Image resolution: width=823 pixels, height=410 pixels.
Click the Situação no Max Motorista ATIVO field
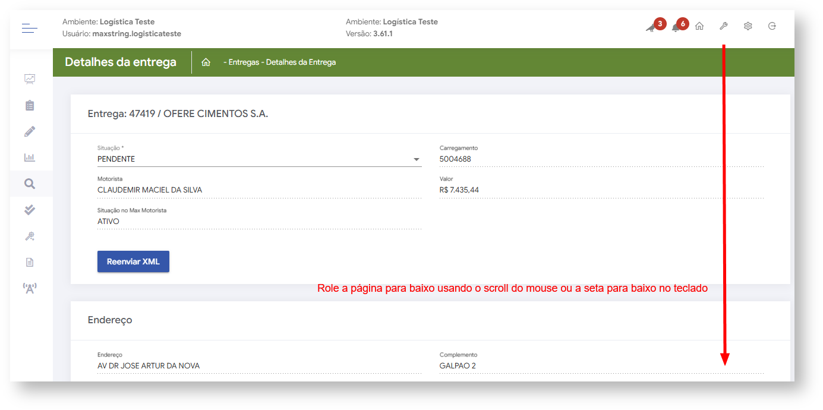point(259,222)
